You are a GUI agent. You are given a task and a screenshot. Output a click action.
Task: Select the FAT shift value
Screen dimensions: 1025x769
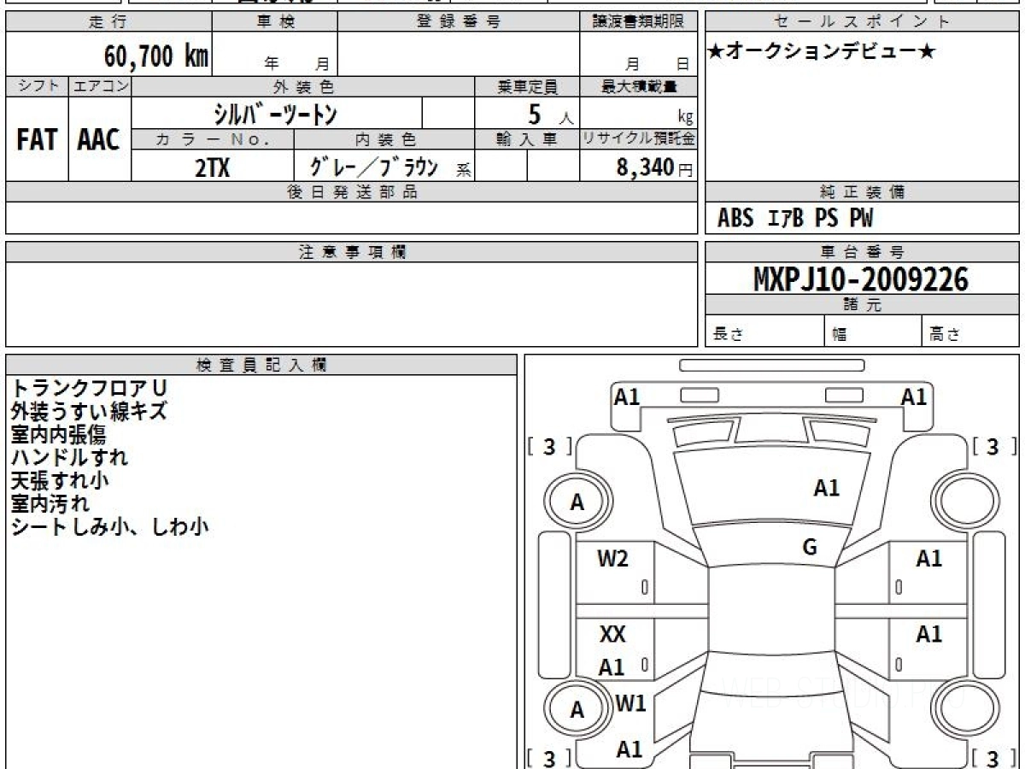pos(37,141)
